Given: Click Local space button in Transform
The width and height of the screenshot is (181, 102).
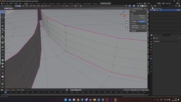Looking at the screenshot, I should (142, 22).
